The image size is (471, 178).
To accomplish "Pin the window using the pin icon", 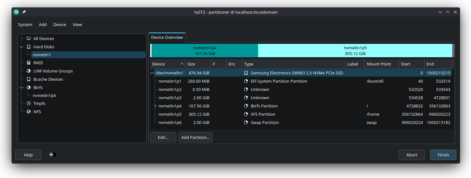I will click(x=24, y=12).
